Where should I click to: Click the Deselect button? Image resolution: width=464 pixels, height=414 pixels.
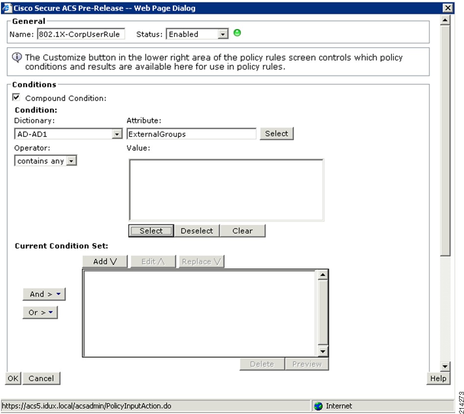(197, 231)
